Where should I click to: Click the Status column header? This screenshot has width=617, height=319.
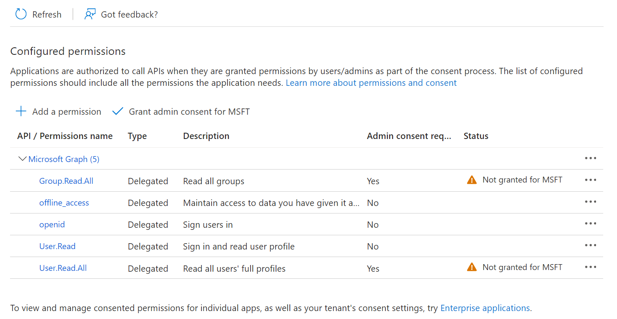pos(476,136)
